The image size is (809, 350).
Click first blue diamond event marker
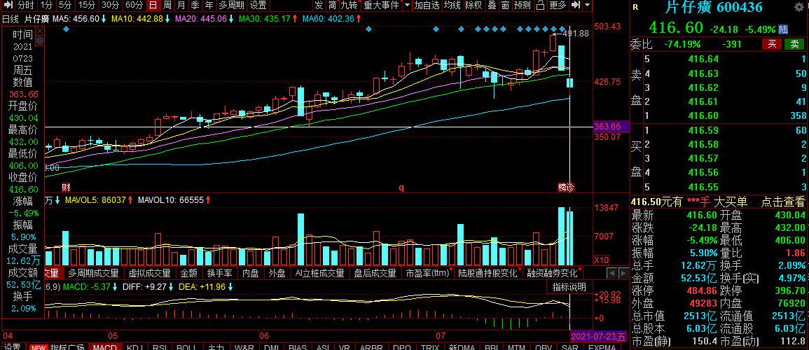[66, 29]
